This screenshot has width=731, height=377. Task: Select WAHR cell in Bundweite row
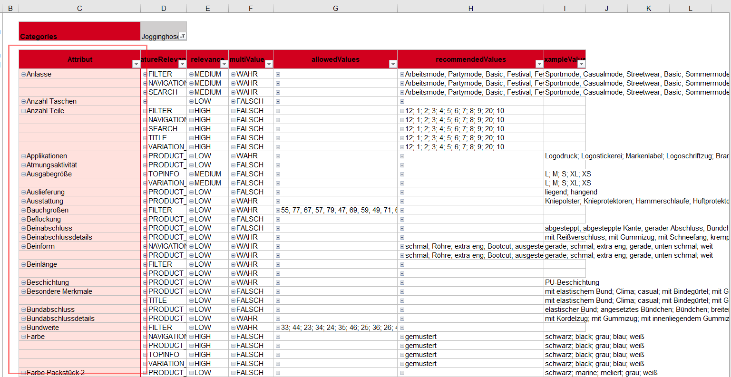[x=251, y=328]
